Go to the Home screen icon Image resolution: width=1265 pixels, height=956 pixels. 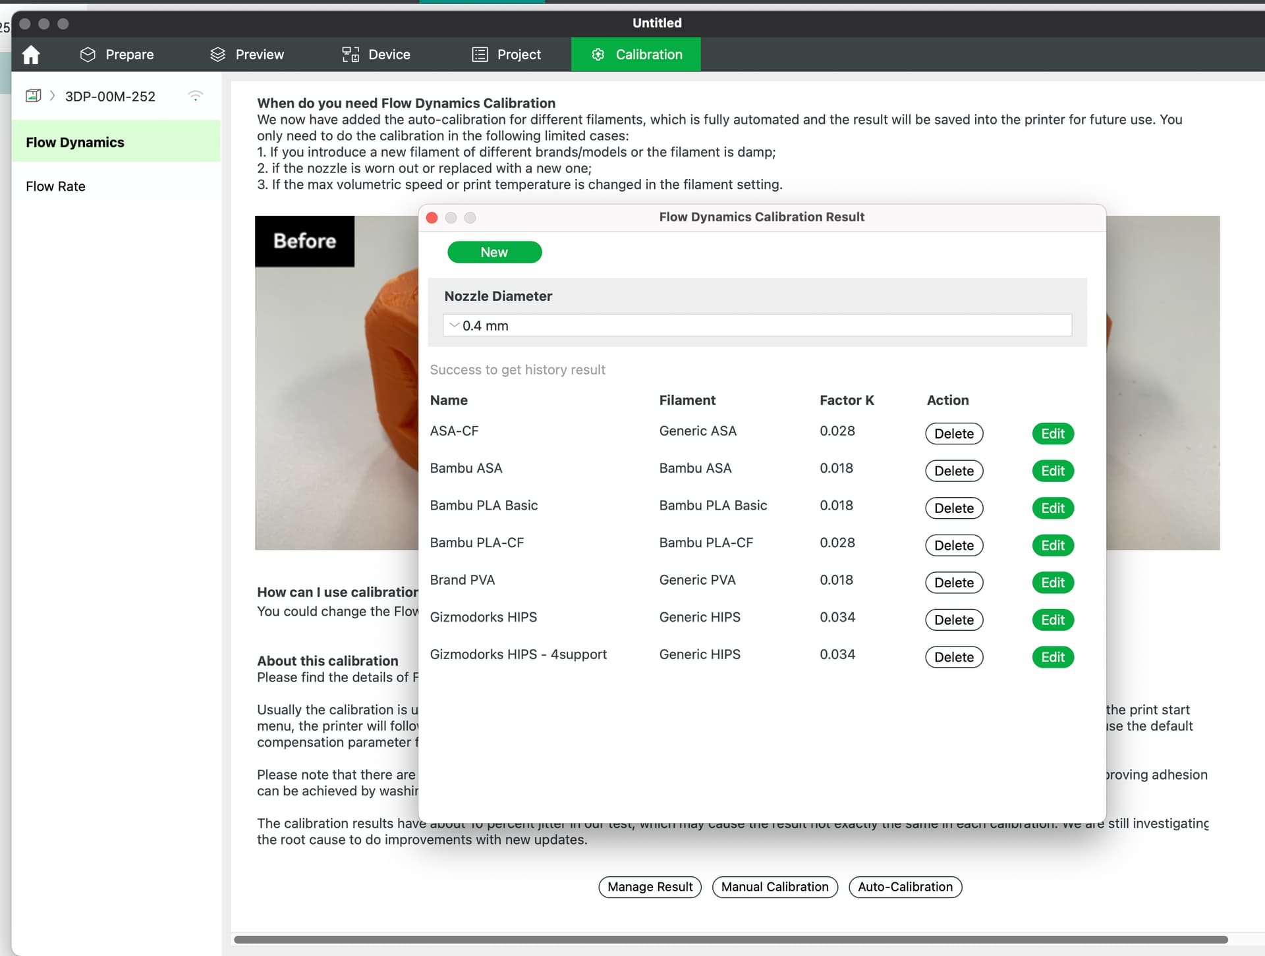point(31,55)
